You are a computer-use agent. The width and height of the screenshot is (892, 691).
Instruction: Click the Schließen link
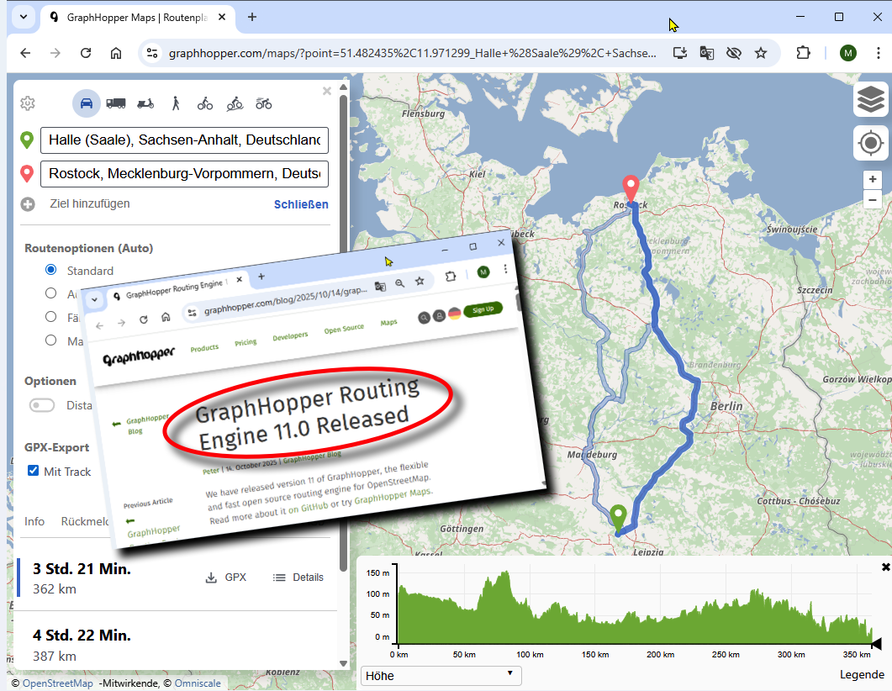point(301,204)
